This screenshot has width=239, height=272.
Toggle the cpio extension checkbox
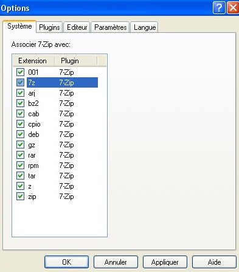[20, 124]
